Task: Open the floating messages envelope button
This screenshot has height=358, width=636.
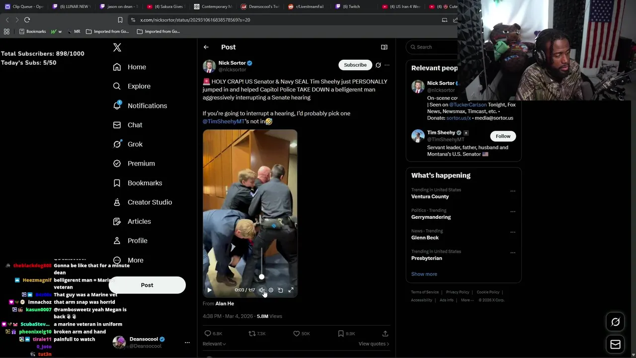Action: 615,345
